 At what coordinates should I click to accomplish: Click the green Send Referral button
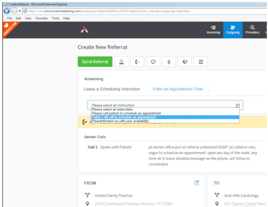coord(95,62)
